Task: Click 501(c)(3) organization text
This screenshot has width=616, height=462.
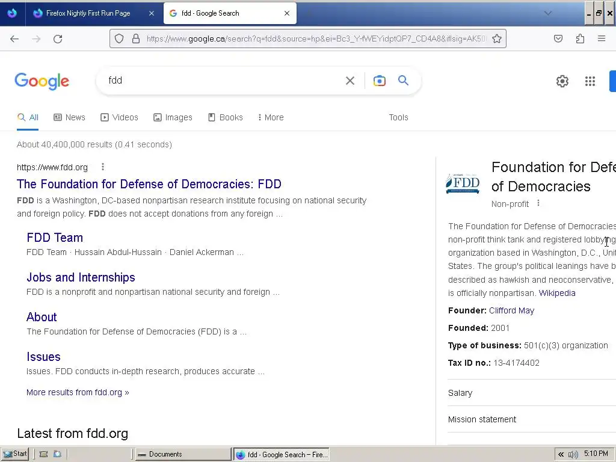Action: (x=565, y=346)
